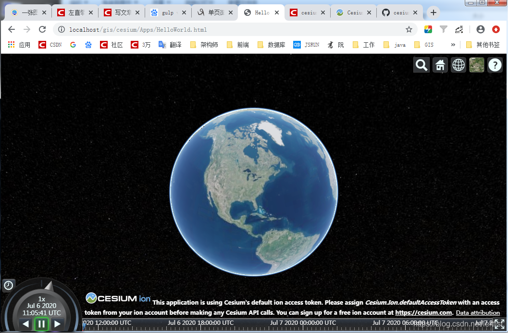Expand the 数据库 bookmark folder
This screenshot has height=333, width=508.
coord(271,45)
